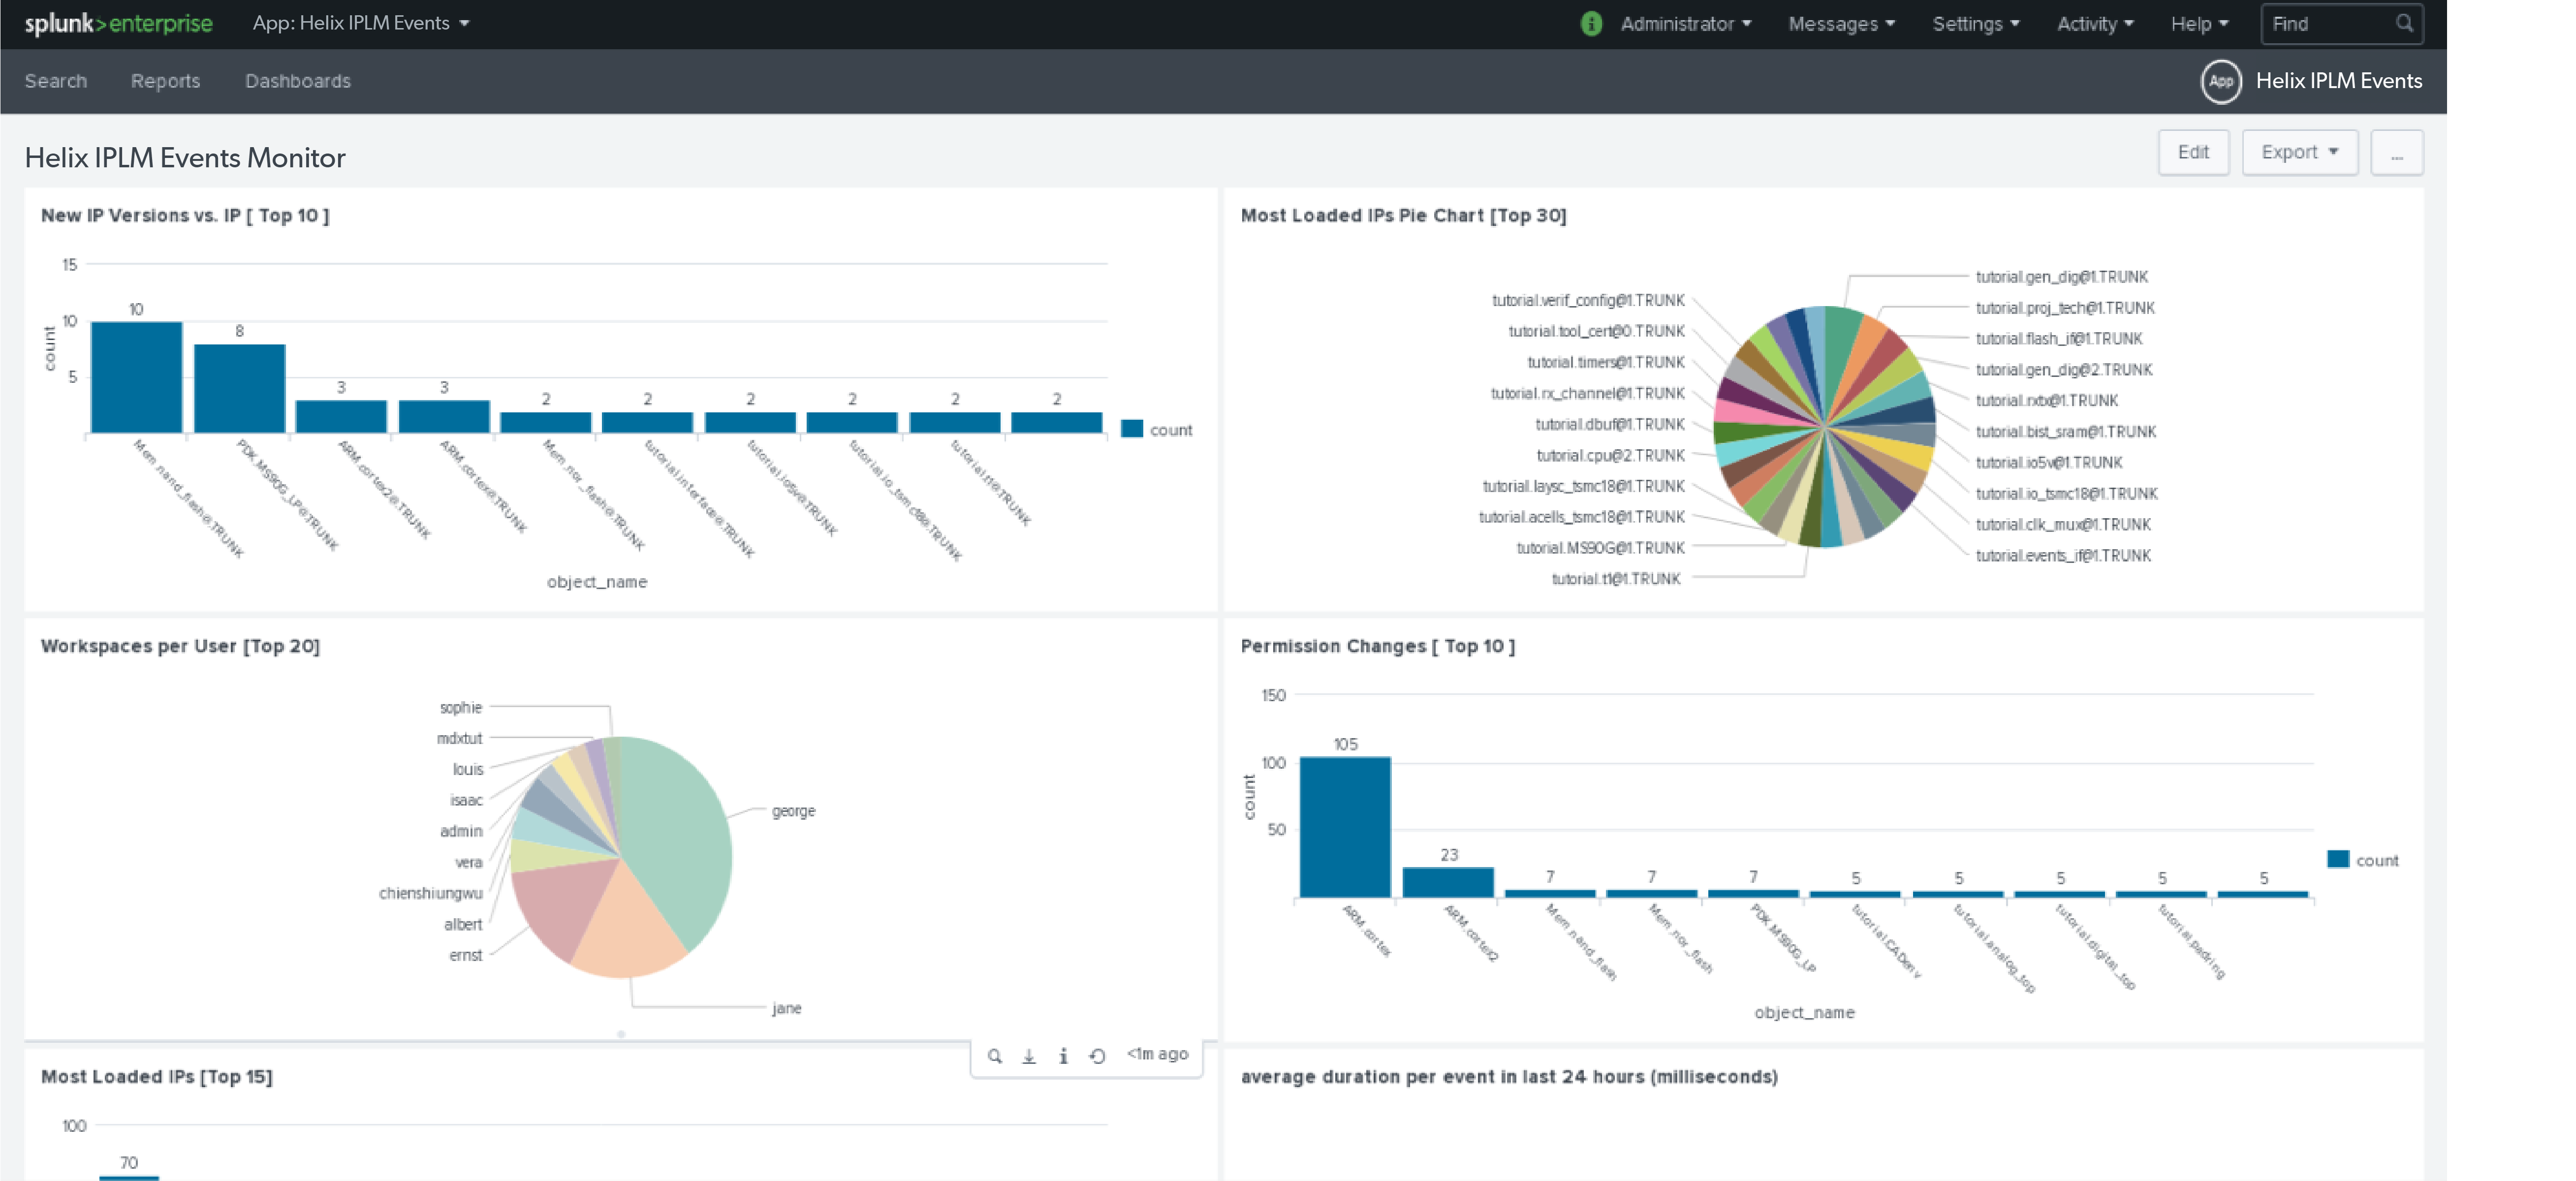Open the Settings menu
This screenshot has width=2576, height=1181.
(1975, 24)
